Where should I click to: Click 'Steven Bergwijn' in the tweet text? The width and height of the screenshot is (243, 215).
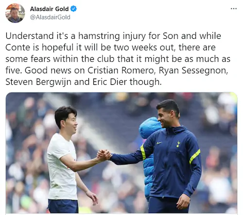coord(38,82)
